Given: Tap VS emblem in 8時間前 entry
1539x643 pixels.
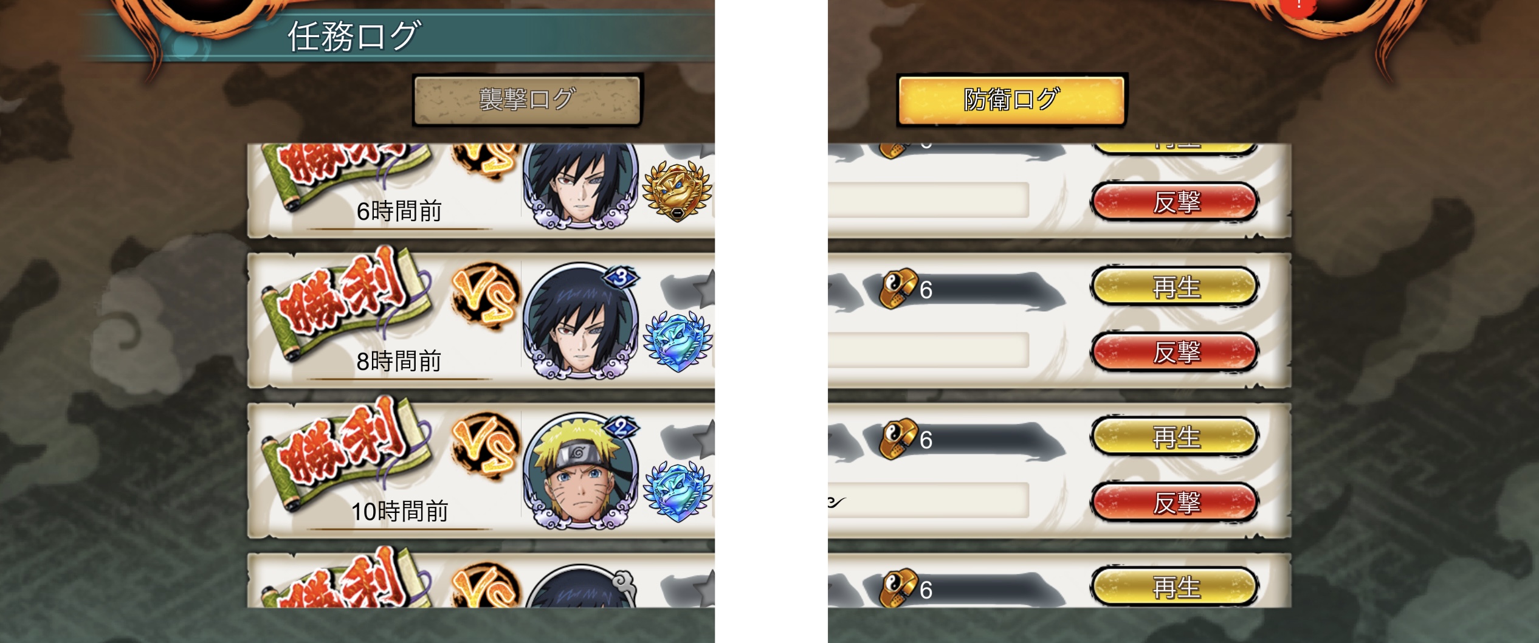Looking at the screenshot, I should [x=485, y=296].
